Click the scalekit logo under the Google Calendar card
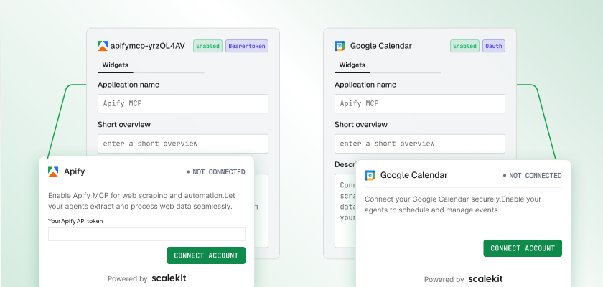The height and width of the screenshot is (287, 603). point(485,279)
